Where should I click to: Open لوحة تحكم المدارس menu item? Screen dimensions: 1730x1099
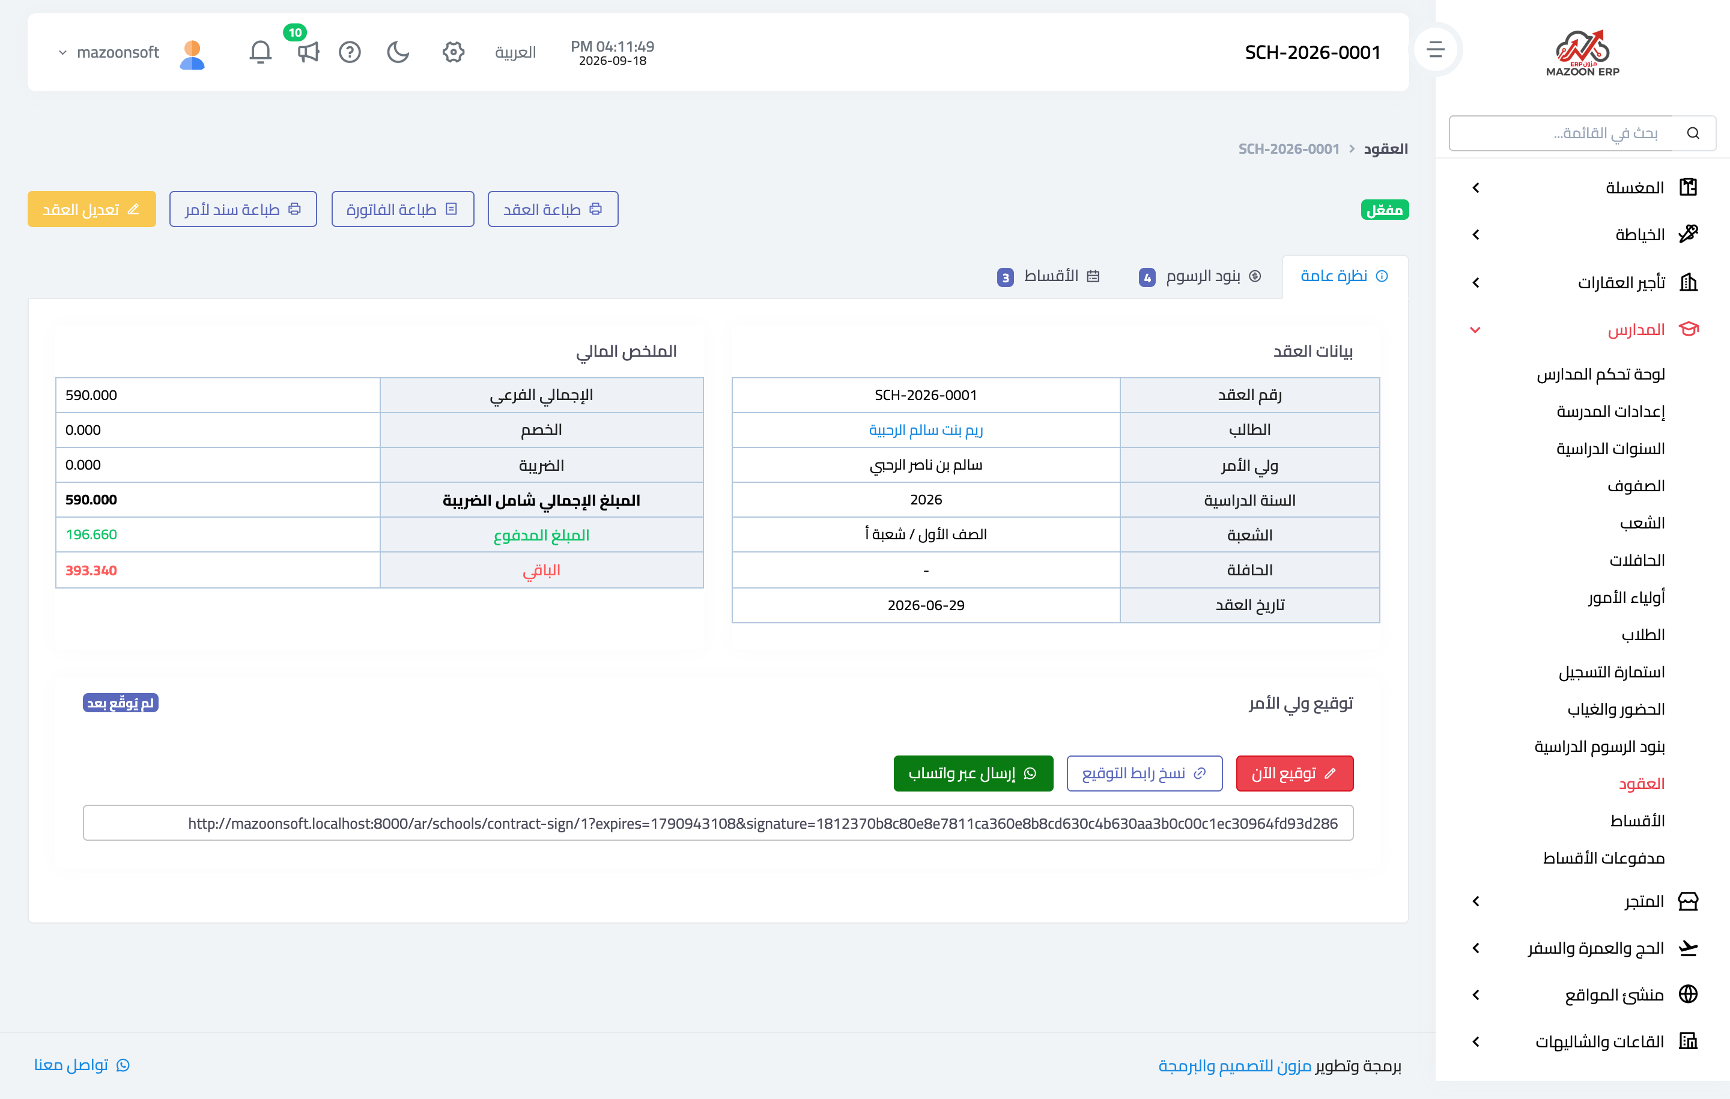(1600, 374)
